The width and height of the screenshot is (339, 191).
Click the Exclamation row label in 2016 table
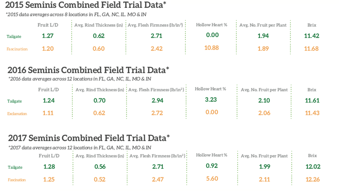(x=17, y=114)
